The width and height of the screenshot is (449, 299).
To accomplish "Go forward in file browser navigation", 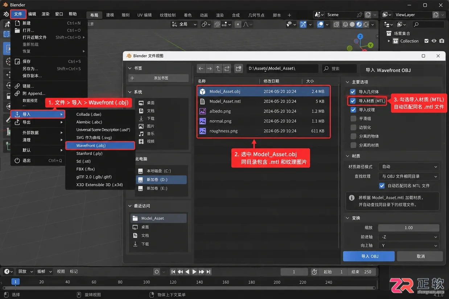I will point(210,68).
